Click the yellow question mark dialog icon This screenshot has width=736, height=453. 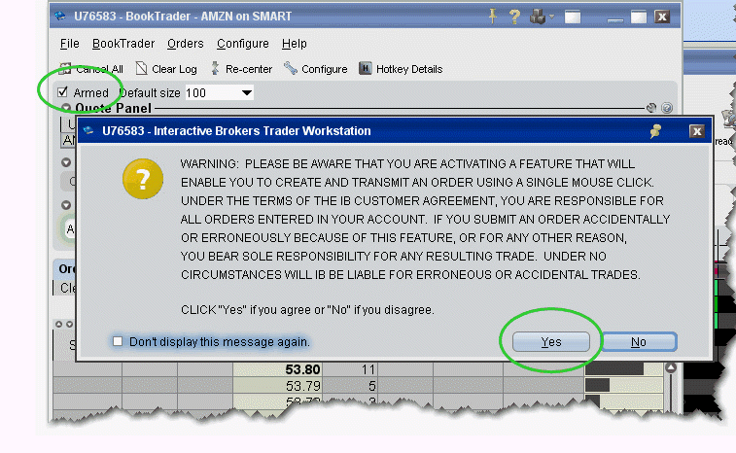coord(143,179)
